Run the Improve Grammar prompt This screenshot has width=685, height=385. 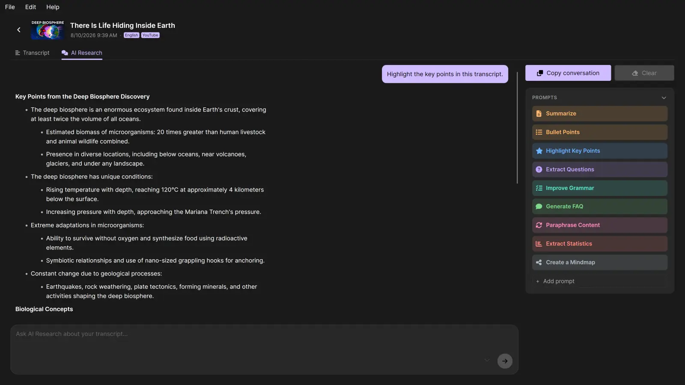[599, 188]
